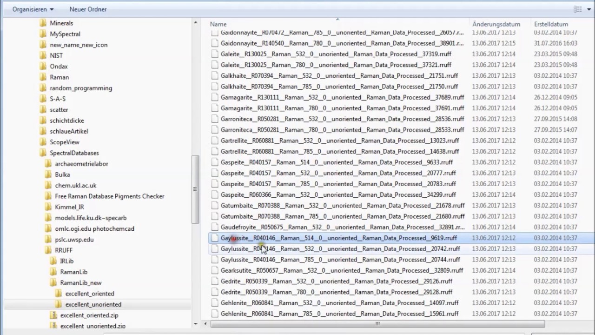595x335 pixels.
Task: Open the omlc.ogi.edu photochemcad folder
Action: pos(90,228)
